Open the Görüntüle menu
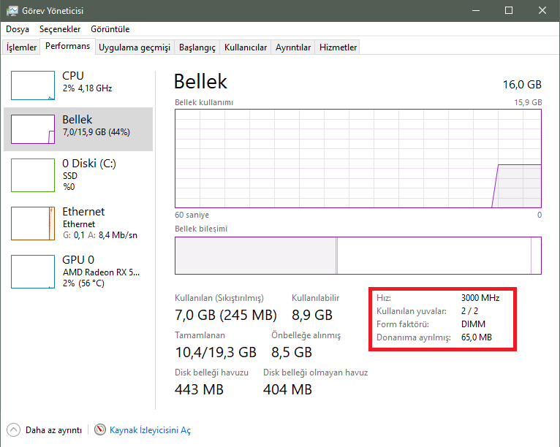Screen dimensions: 560x447 (110, 29)
